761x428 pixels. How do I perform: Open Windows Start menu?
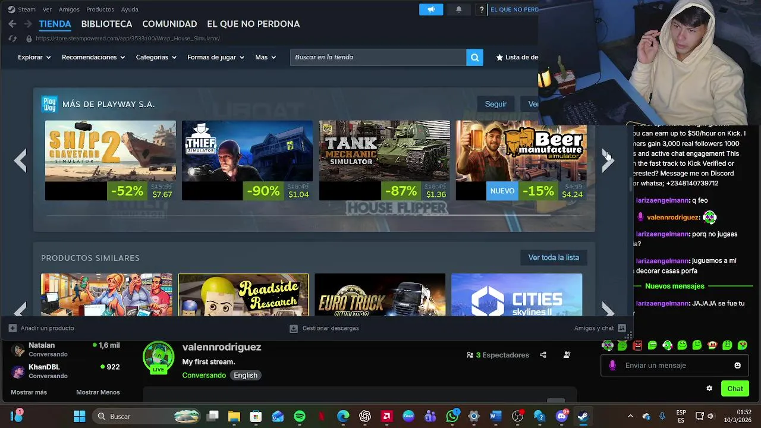tap(79, 416)
